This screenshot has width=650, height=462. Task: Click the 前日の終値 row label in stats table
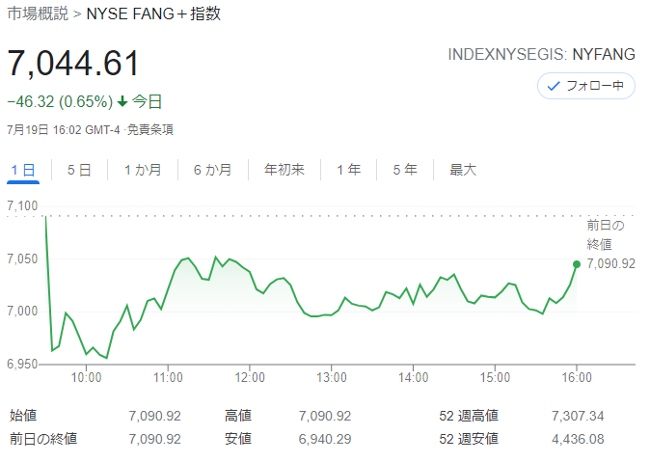click(x=43, y=439)
